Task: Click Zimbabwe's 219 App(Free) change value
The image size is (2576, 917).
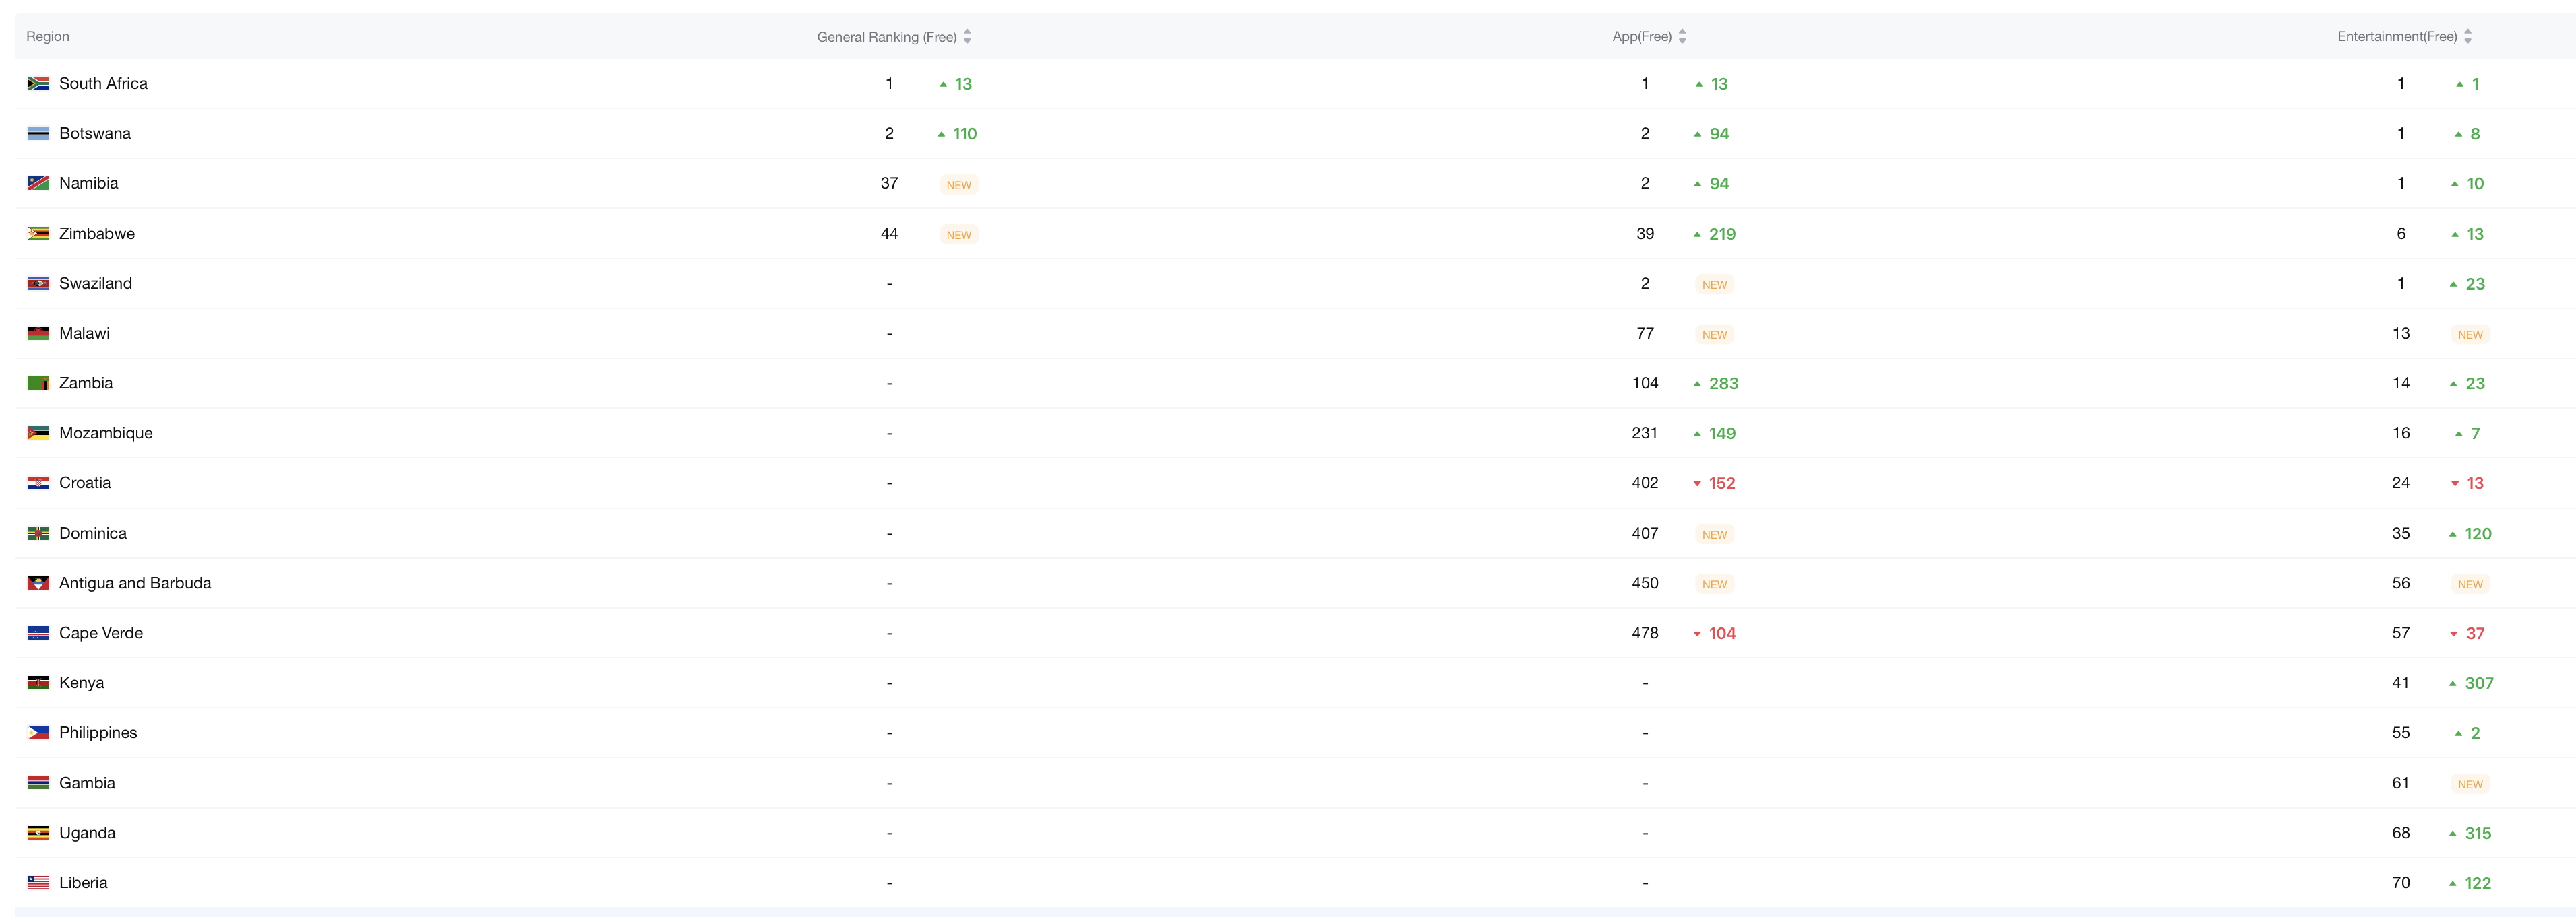Action: (x=1722, y=234)
